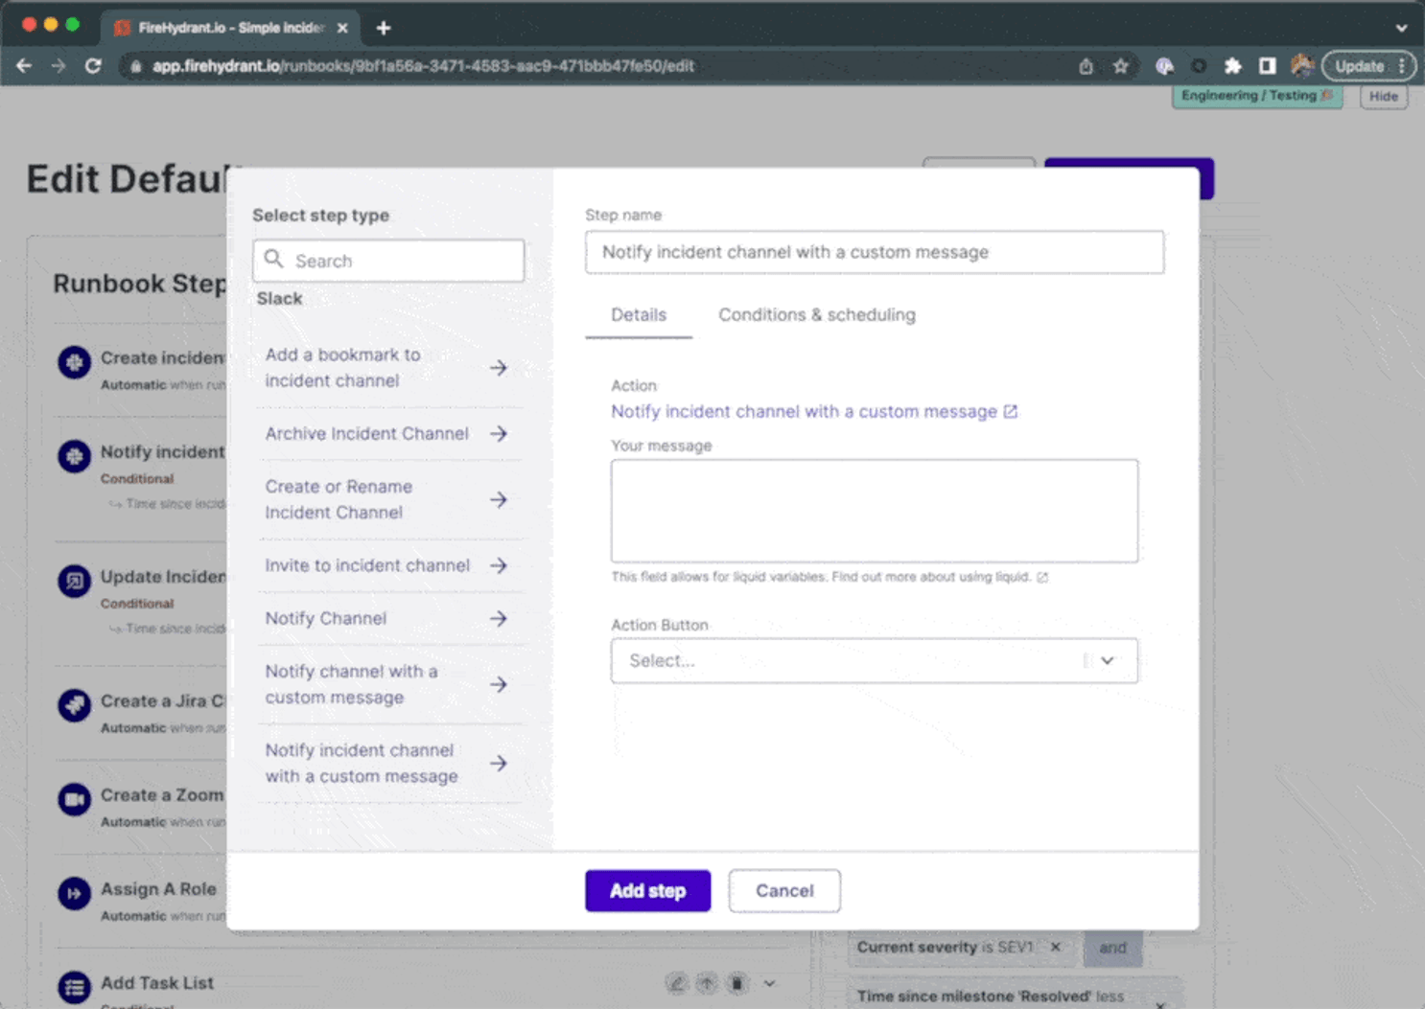Edit the Add Task List step with the pencil
The width and height of the screenshot is (1425, 1009).
tap(677, 983)
